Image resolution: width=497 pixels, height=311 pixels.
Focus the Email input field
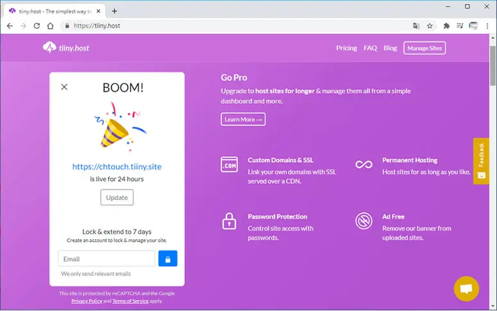coord(106,258)
